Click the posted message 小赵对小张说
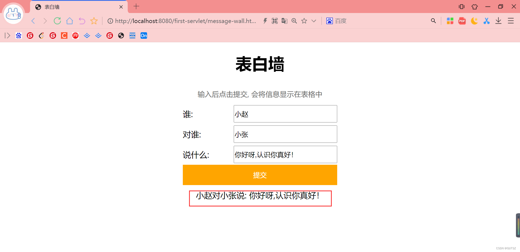The width and height of the screenshot is (520, 252). 258,195
